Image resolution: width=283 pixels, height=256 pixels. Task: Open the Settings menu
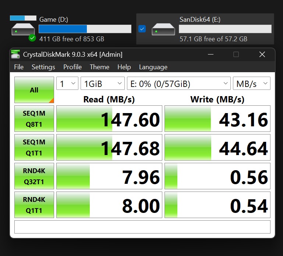[x=43, y=67]
